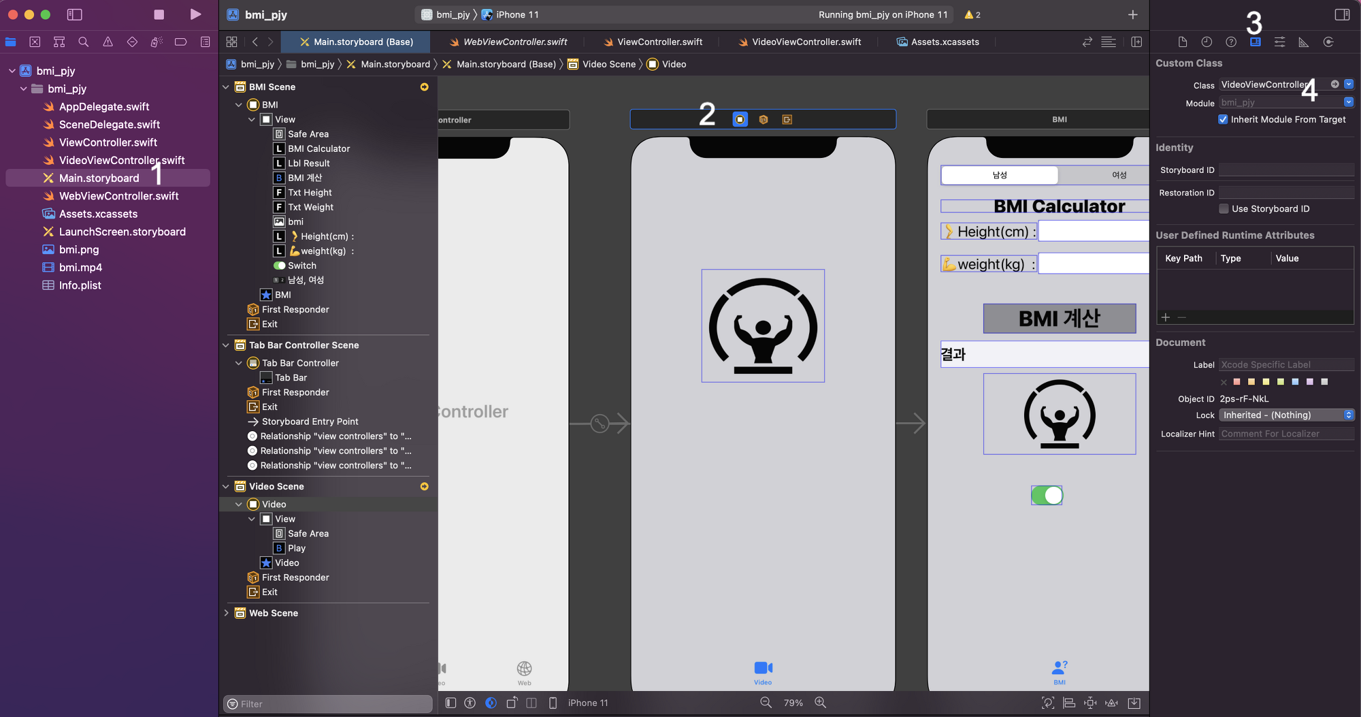Select the 여성 segment in BMI scene
This screenshot has height=717, width=1361.
[1119, 175]
